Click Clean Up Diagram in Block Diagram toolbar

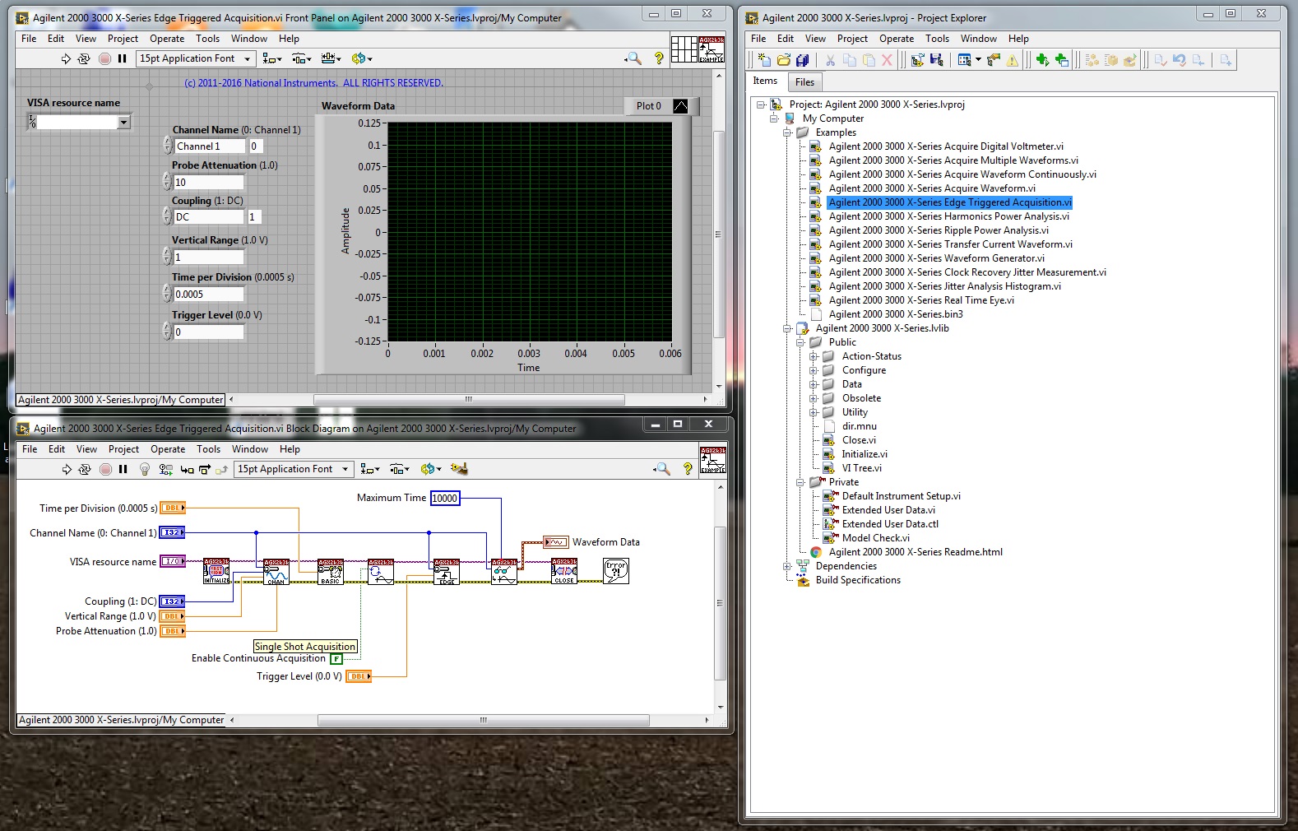pos(459,469)
